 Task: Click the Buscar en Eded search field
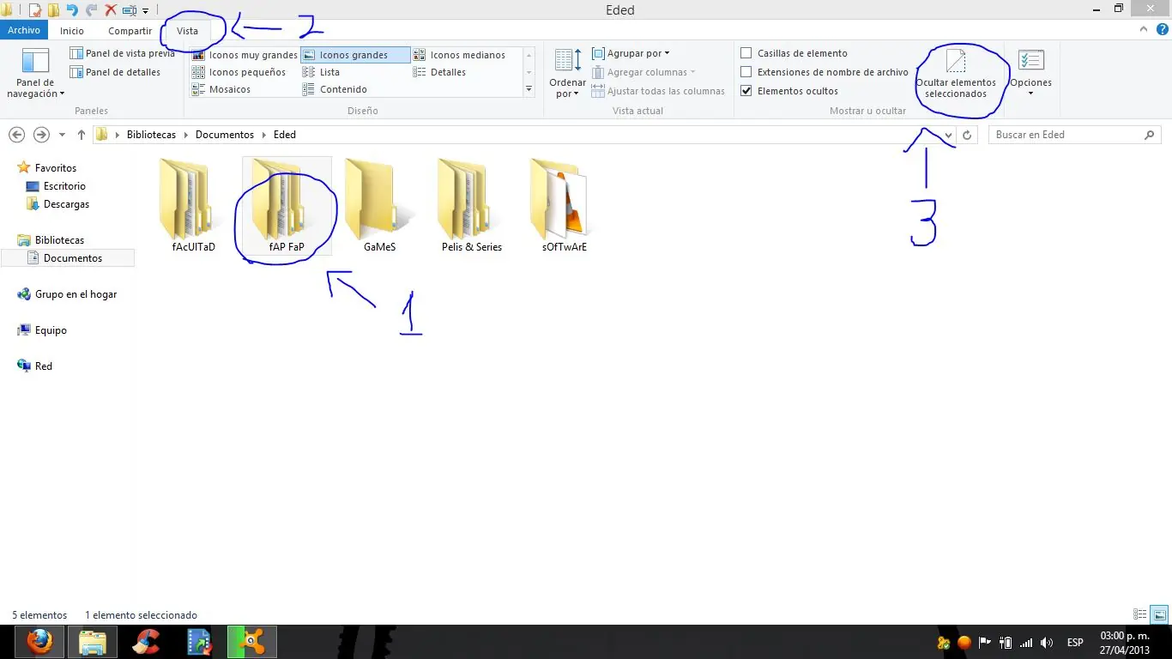1075,135
